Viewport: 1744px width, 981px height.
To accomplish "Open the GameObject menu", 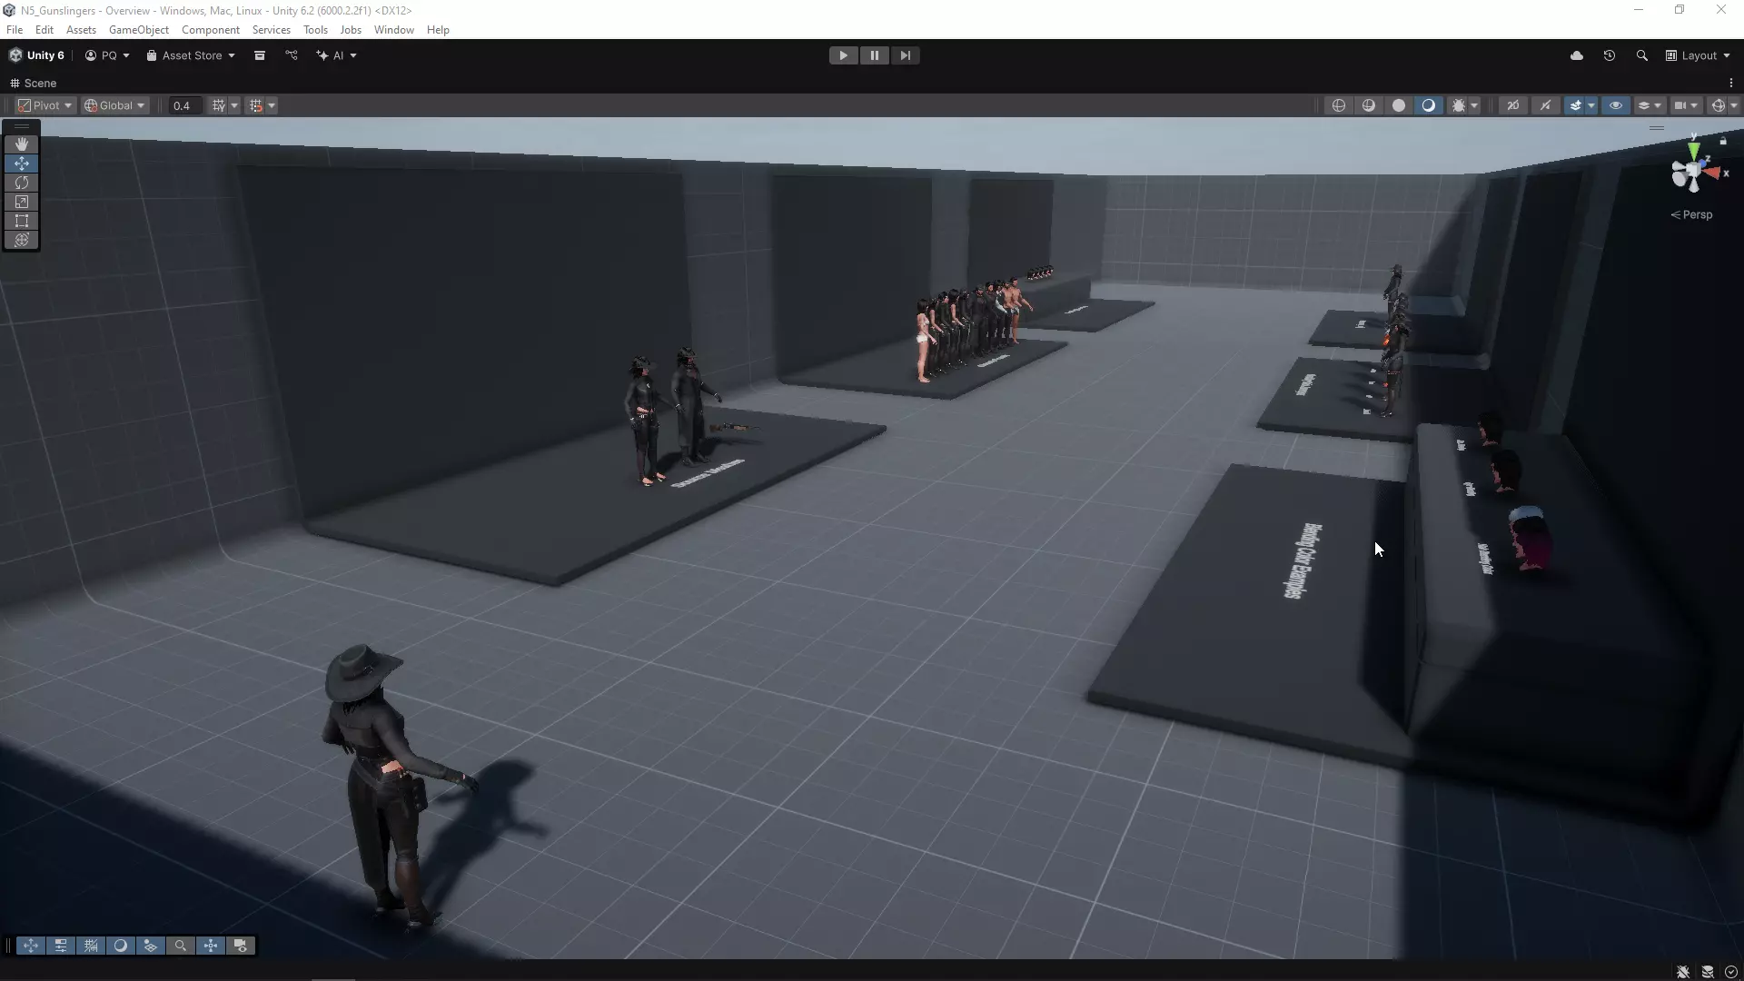I will coord(138,30).
